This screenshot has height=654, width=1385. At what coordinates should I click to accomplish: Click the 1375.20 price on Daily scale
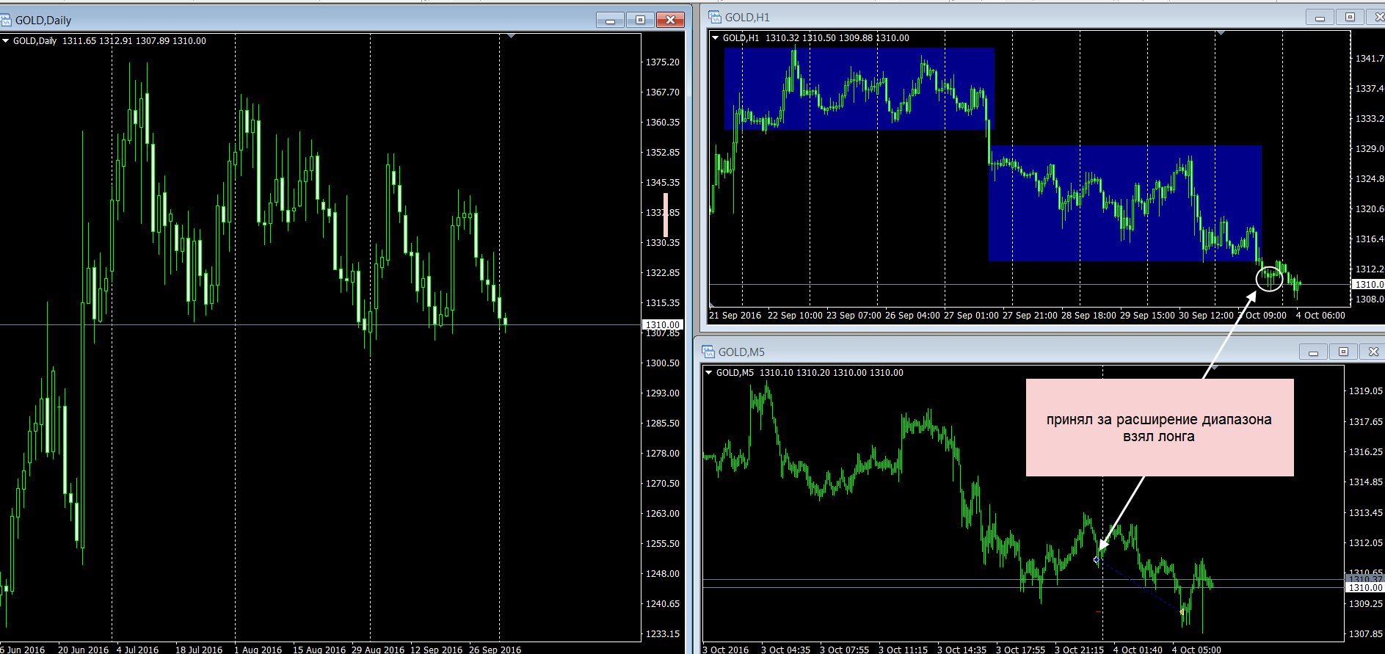(x=663, y=62)
